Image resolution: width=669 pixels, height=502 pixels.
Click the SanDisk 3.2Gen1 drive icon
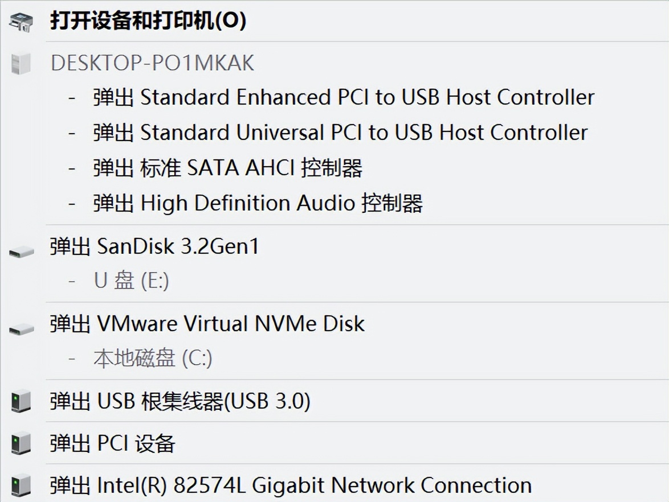pos(22,251)
